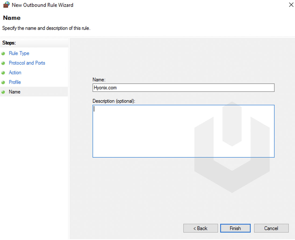Screen dimensions: 295x240
Task: Click the Description text area
Action: 184,131
